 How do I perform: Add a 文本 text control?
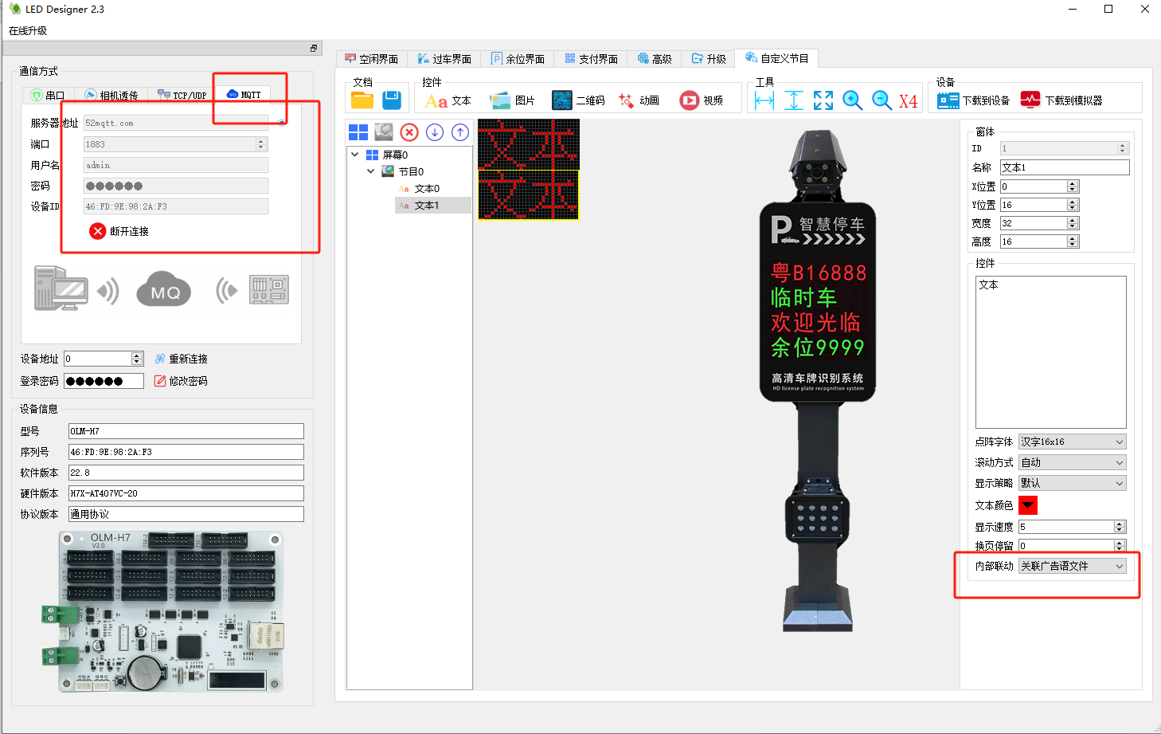(448, 100)
